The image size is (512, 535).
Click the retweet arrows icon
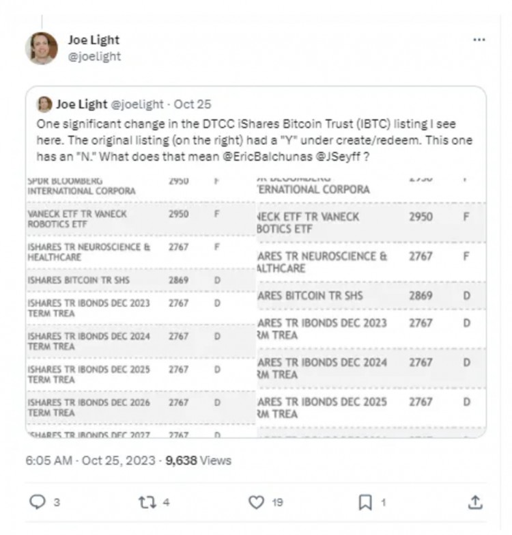pyautogui.click(x=147, y=502)
